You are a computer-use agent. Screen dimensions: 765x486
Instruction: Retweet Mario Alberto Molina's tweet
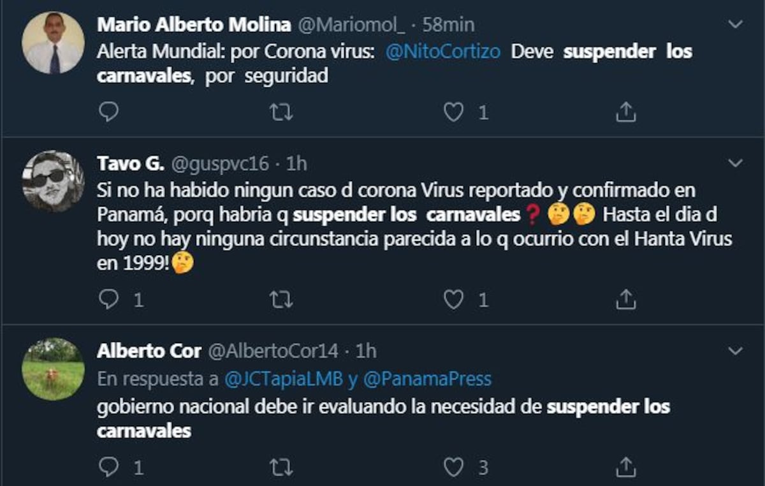(280, 112)
